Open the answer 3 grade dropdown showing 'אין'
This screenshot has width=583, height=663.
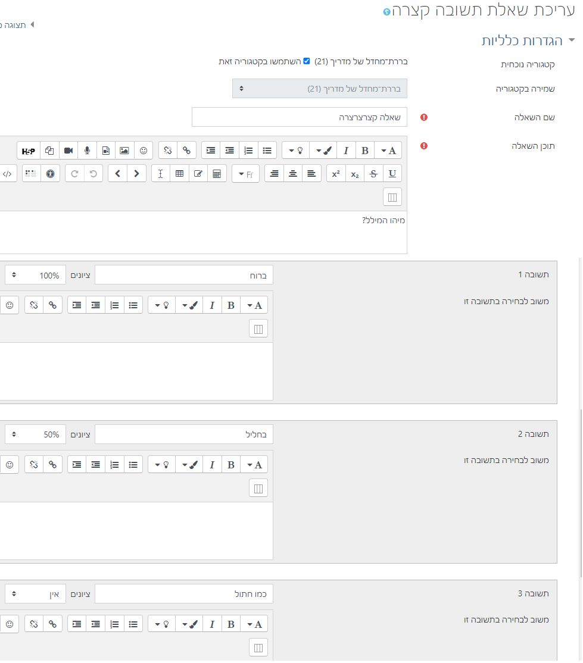pyautogui.click(x=36, y=594)
